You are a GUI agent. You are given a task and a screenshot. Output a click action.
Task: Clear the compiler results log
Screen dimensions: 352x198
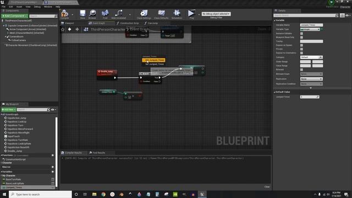coord(267,187)
